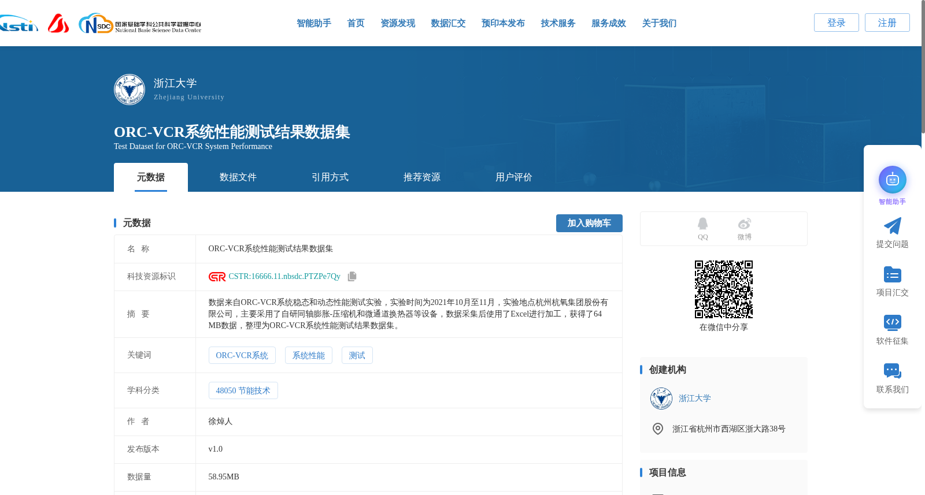Open 浙江大学 link under 创建机构

695,399
